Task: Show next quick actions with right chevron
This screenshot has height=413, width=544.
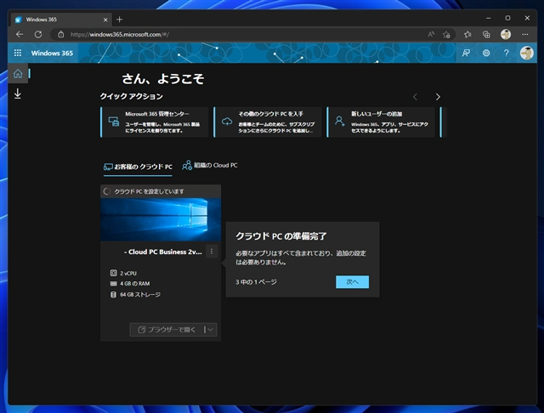Action: tap(438, 97)
